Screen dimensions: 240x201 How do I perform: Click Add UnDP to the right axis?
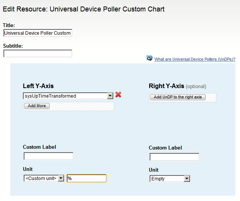[x=177, y=97]
